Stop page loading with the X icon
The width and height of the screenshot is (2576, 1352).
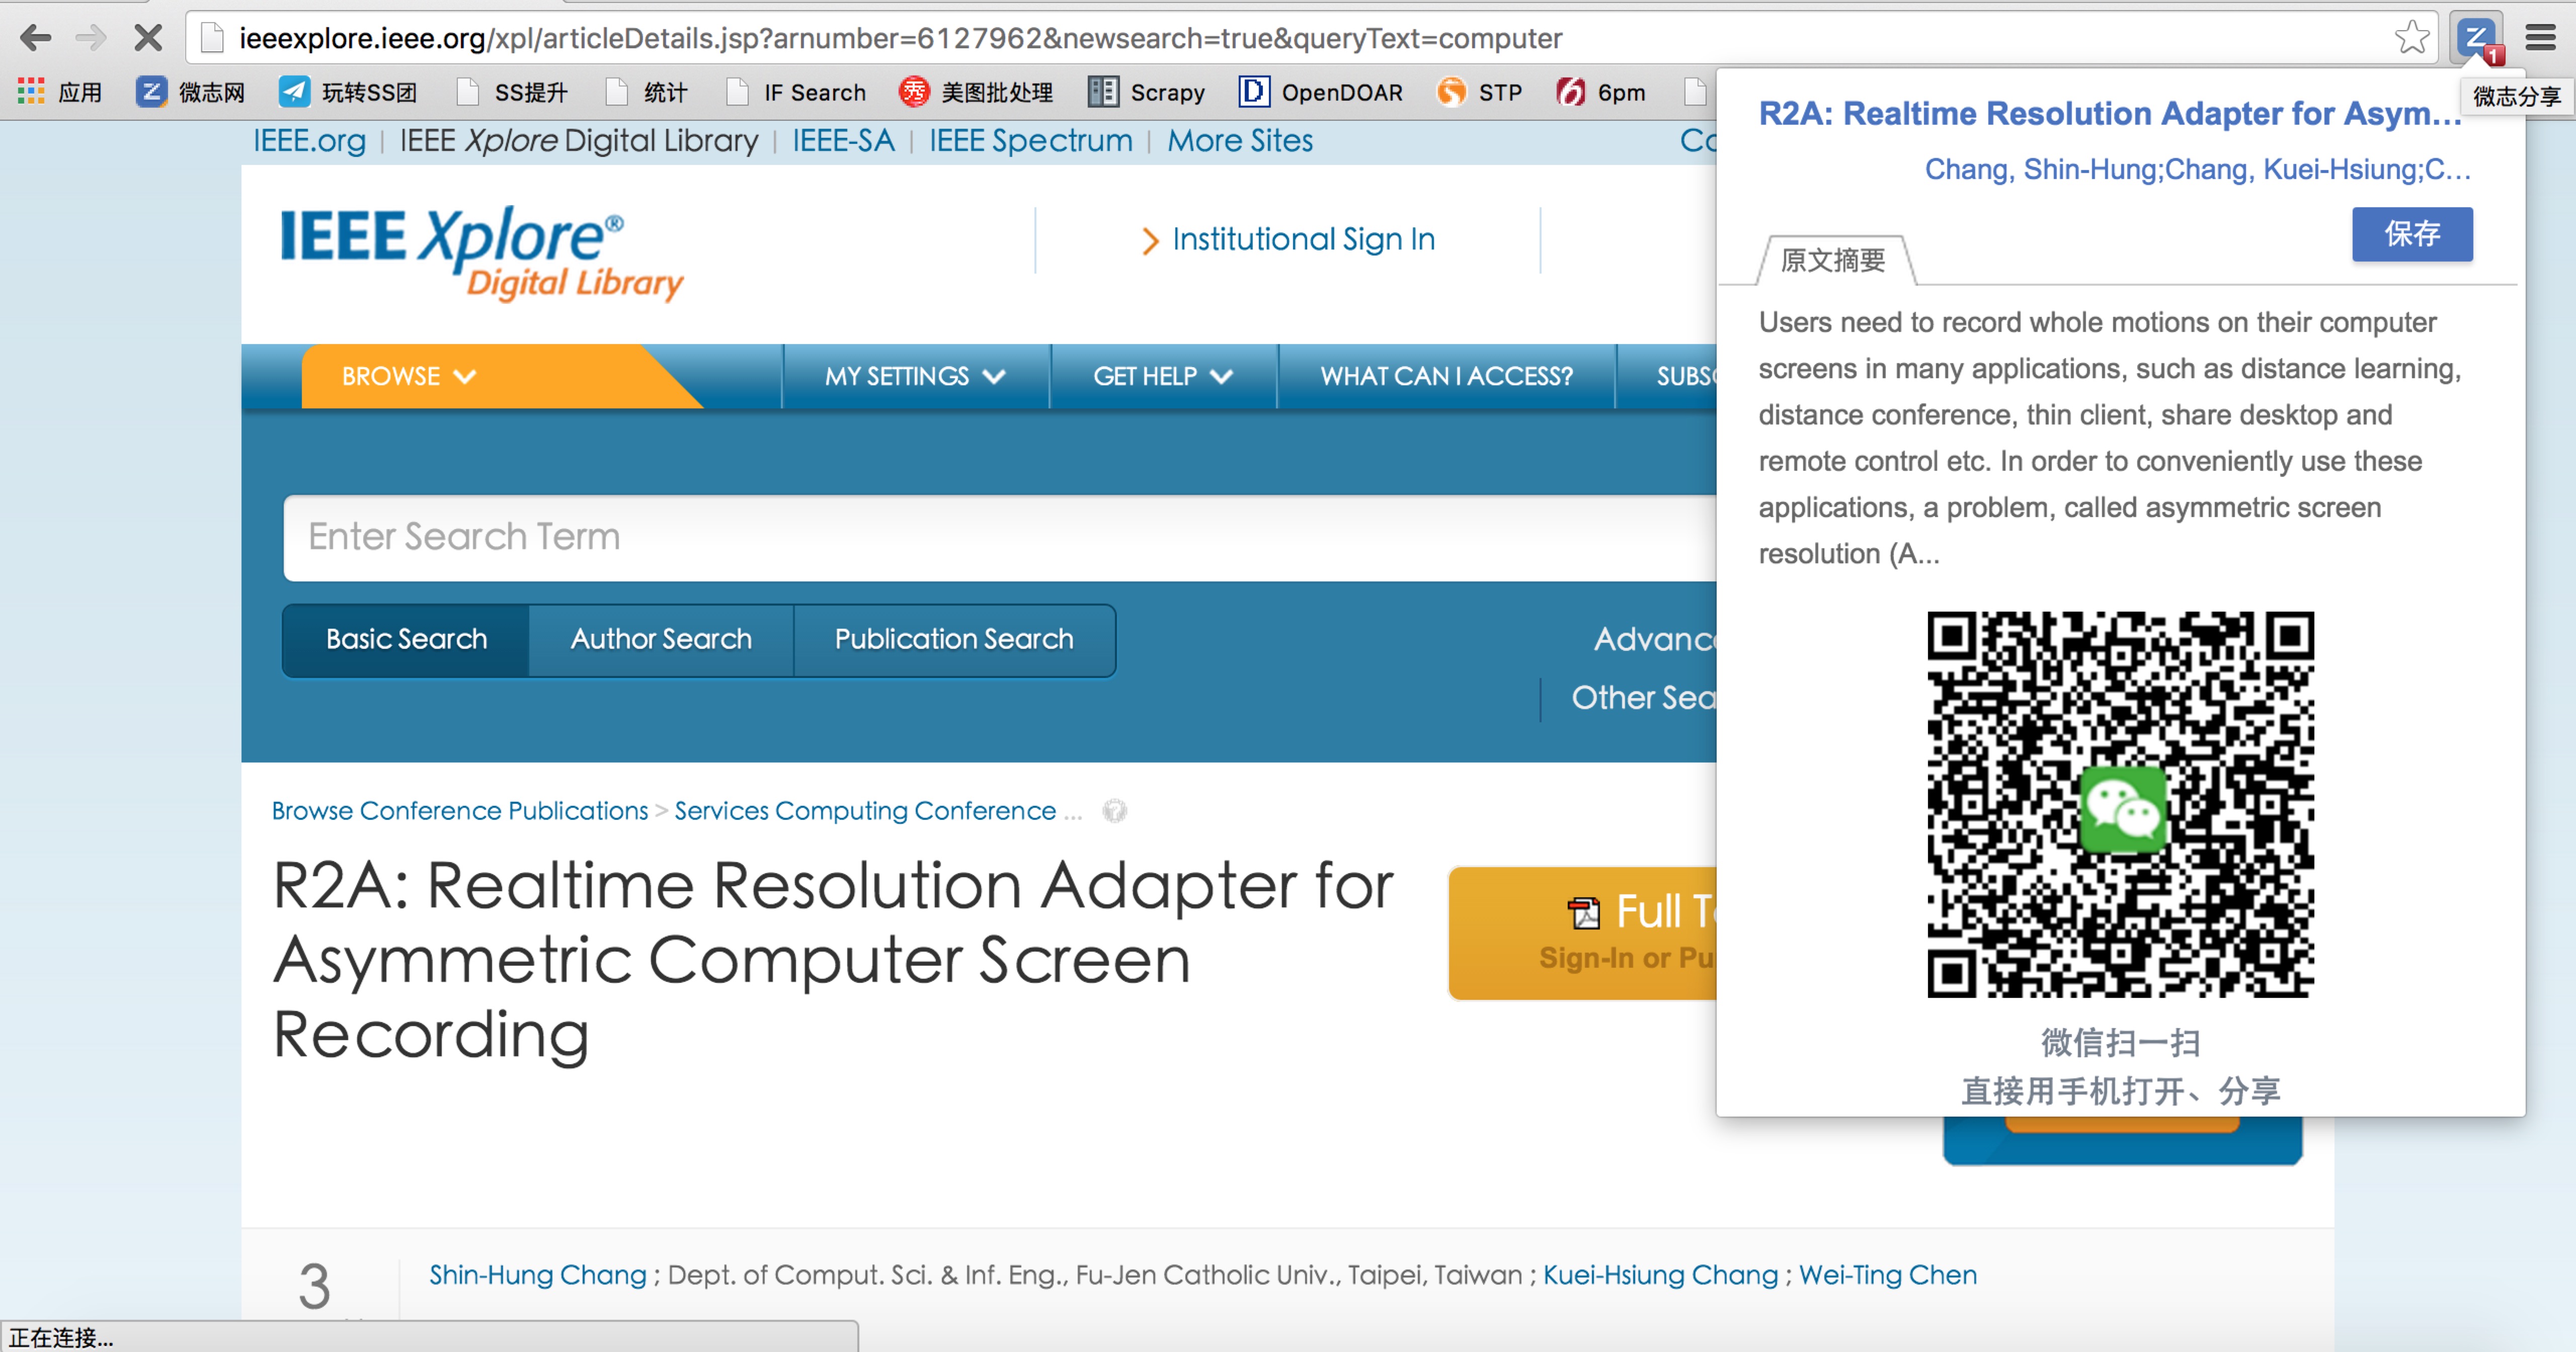click(148, 38)
